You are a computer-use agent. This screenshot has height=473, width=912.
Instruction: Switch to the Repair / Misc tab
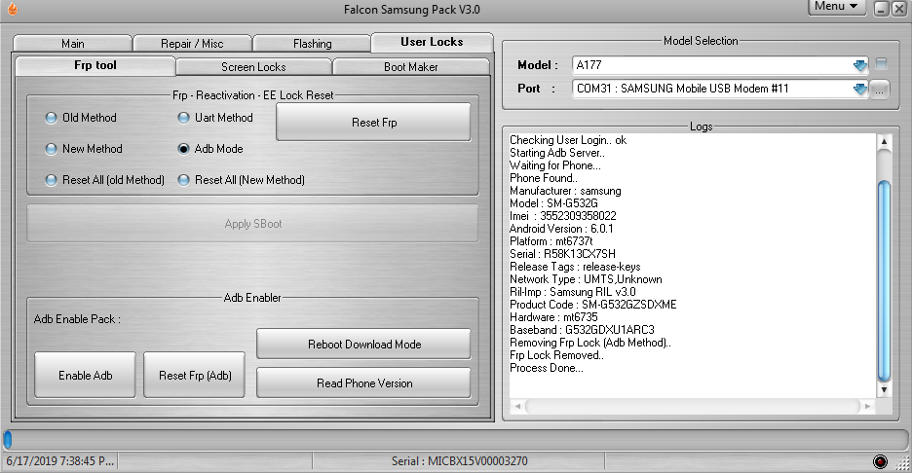[192, 44]
